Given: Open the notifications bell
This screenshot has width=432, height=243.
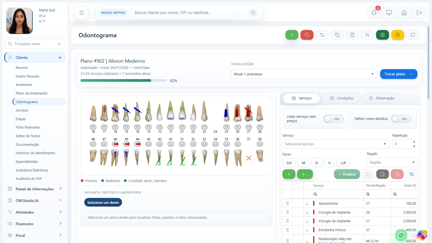Looking at the screenshot, I should (374, 13).
